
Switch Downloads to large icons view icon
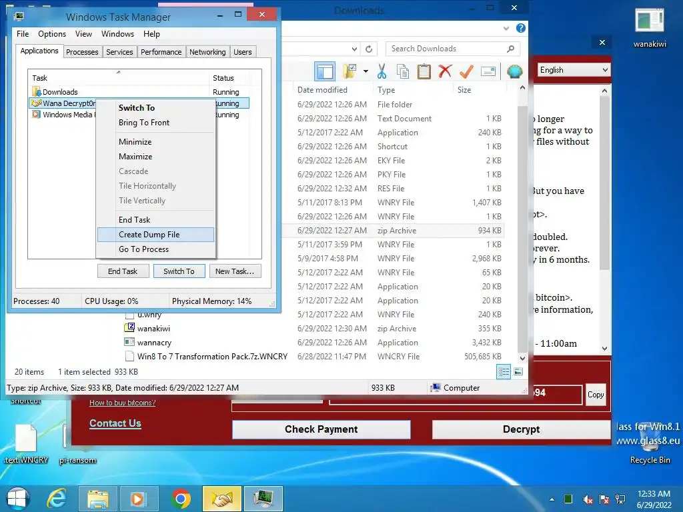[518, 371]
